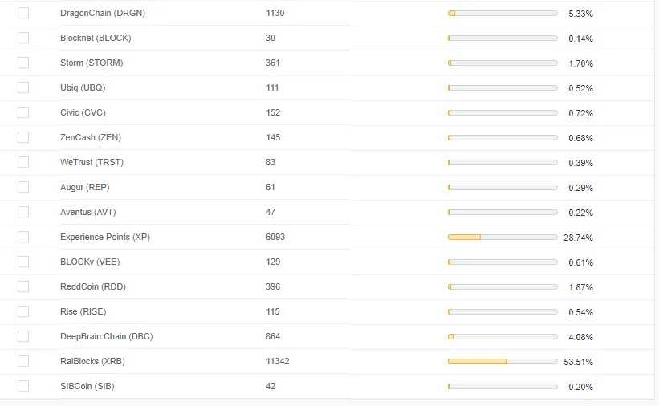Check the Civic (CVC) option box

click(x=22, y=112)
